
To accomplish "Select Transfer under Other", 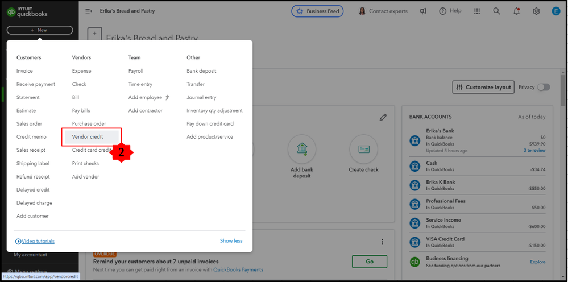I will coord(196,84).
